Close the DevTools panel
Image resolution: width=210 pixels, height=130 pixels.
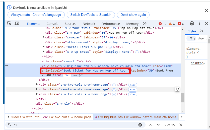(x=206, y=23)
